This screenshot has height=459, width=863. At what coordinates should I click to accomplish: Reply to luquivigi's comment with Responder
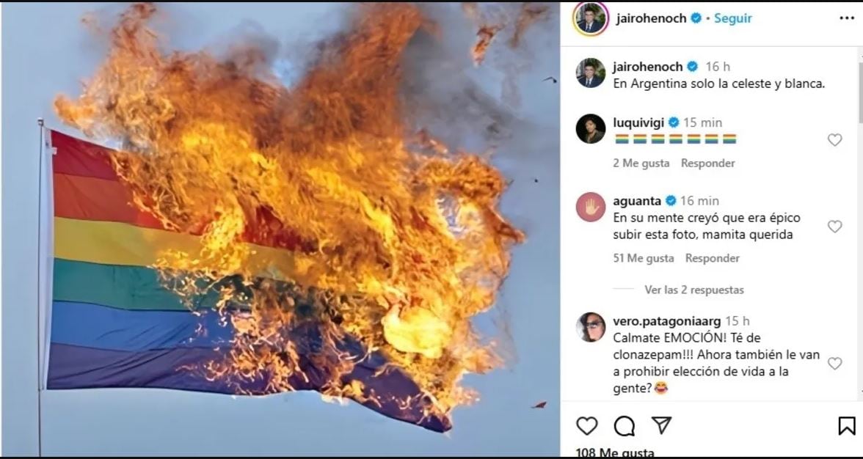(x=707, y=164)
